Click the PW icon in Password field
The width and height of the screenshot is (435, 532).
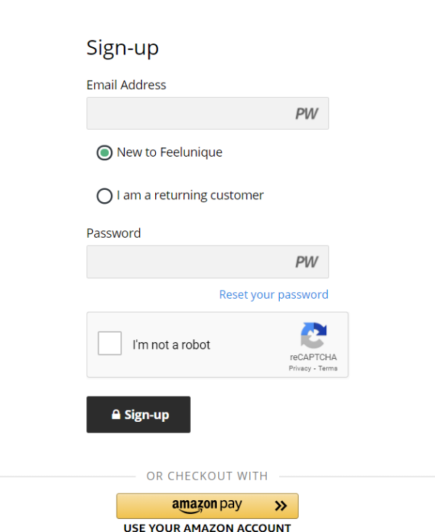tap(307, 262)
